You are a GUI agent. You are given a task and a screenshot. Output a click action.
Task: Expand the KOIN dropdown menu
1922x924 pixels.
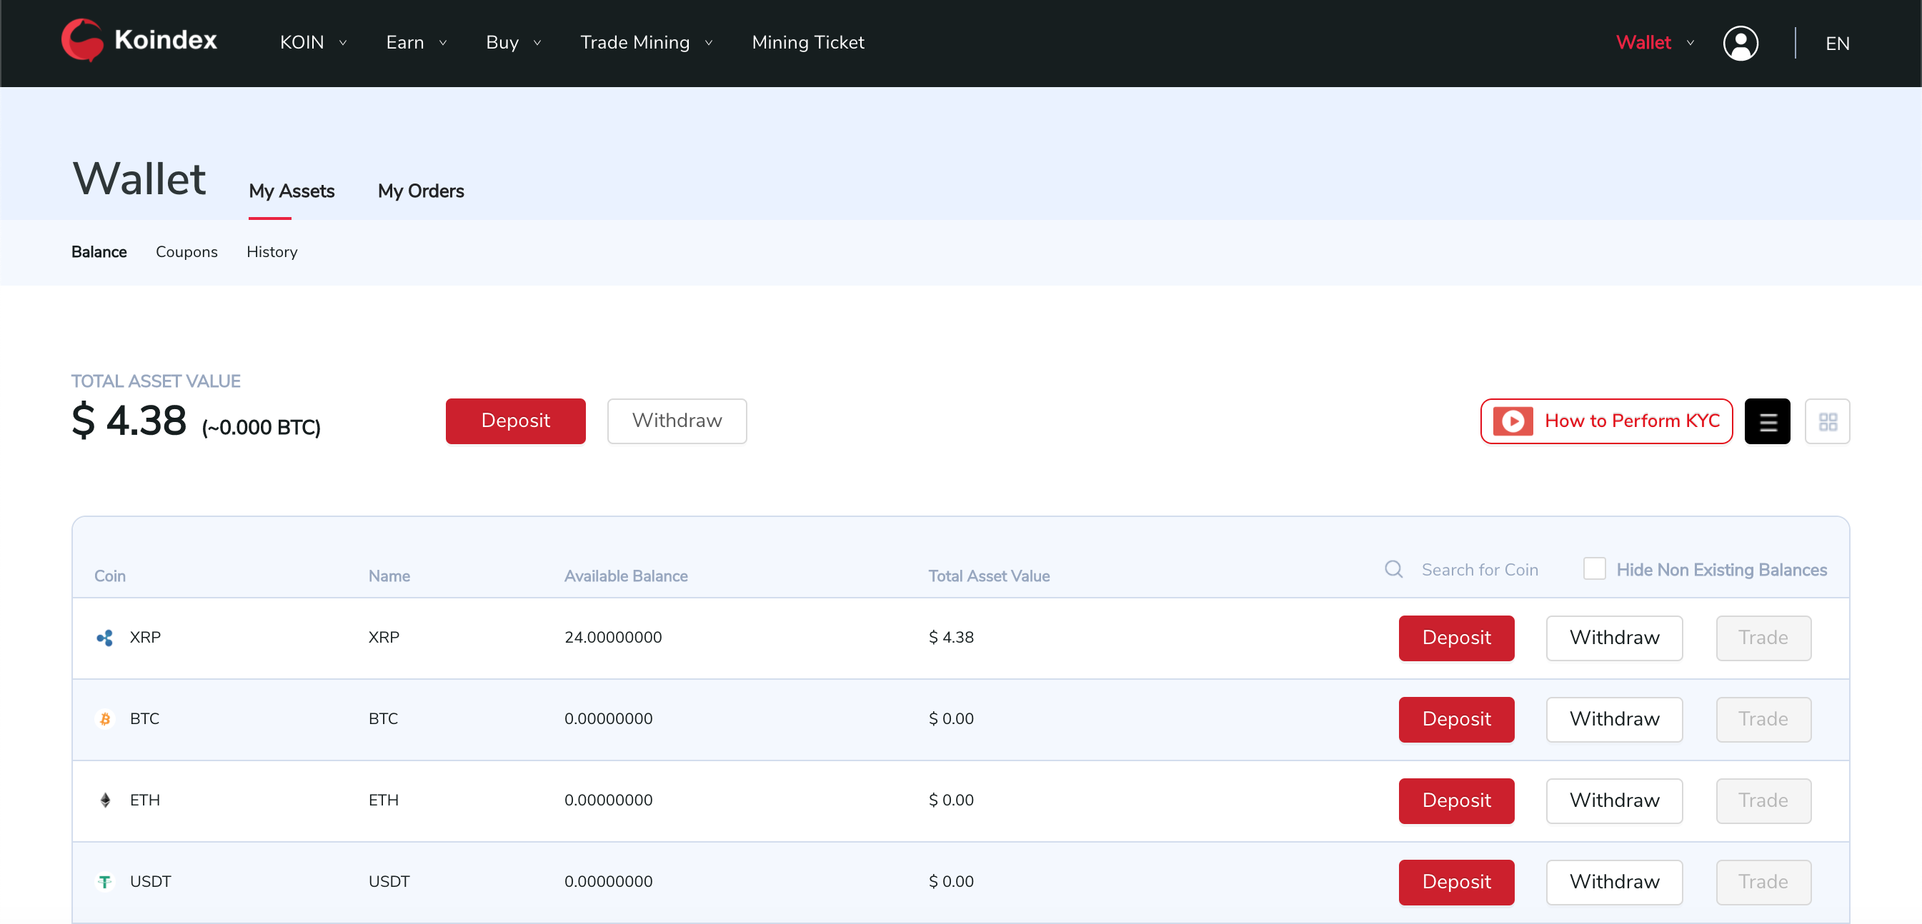[313, 43]
